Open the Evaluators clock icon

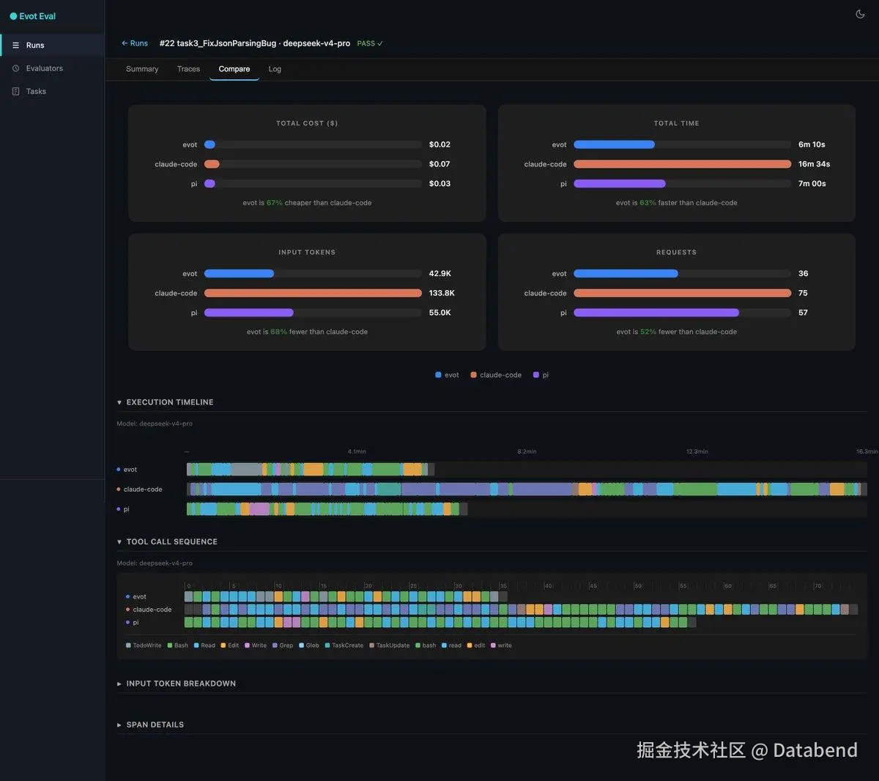pyautogui.click(x=15, y=68)
